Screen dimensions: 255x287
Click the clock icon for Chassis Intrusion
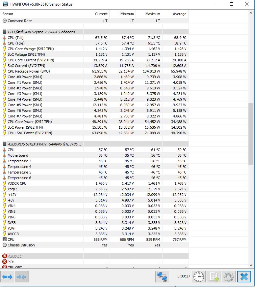5,245
